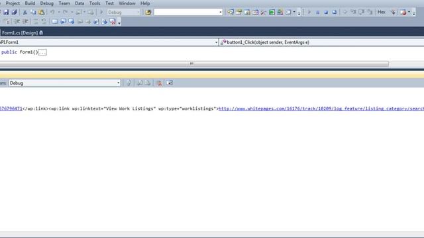Screen dimensions: 424x238
Task: Click the Find in Files folder icon
Action: click(x=148, y=12)
